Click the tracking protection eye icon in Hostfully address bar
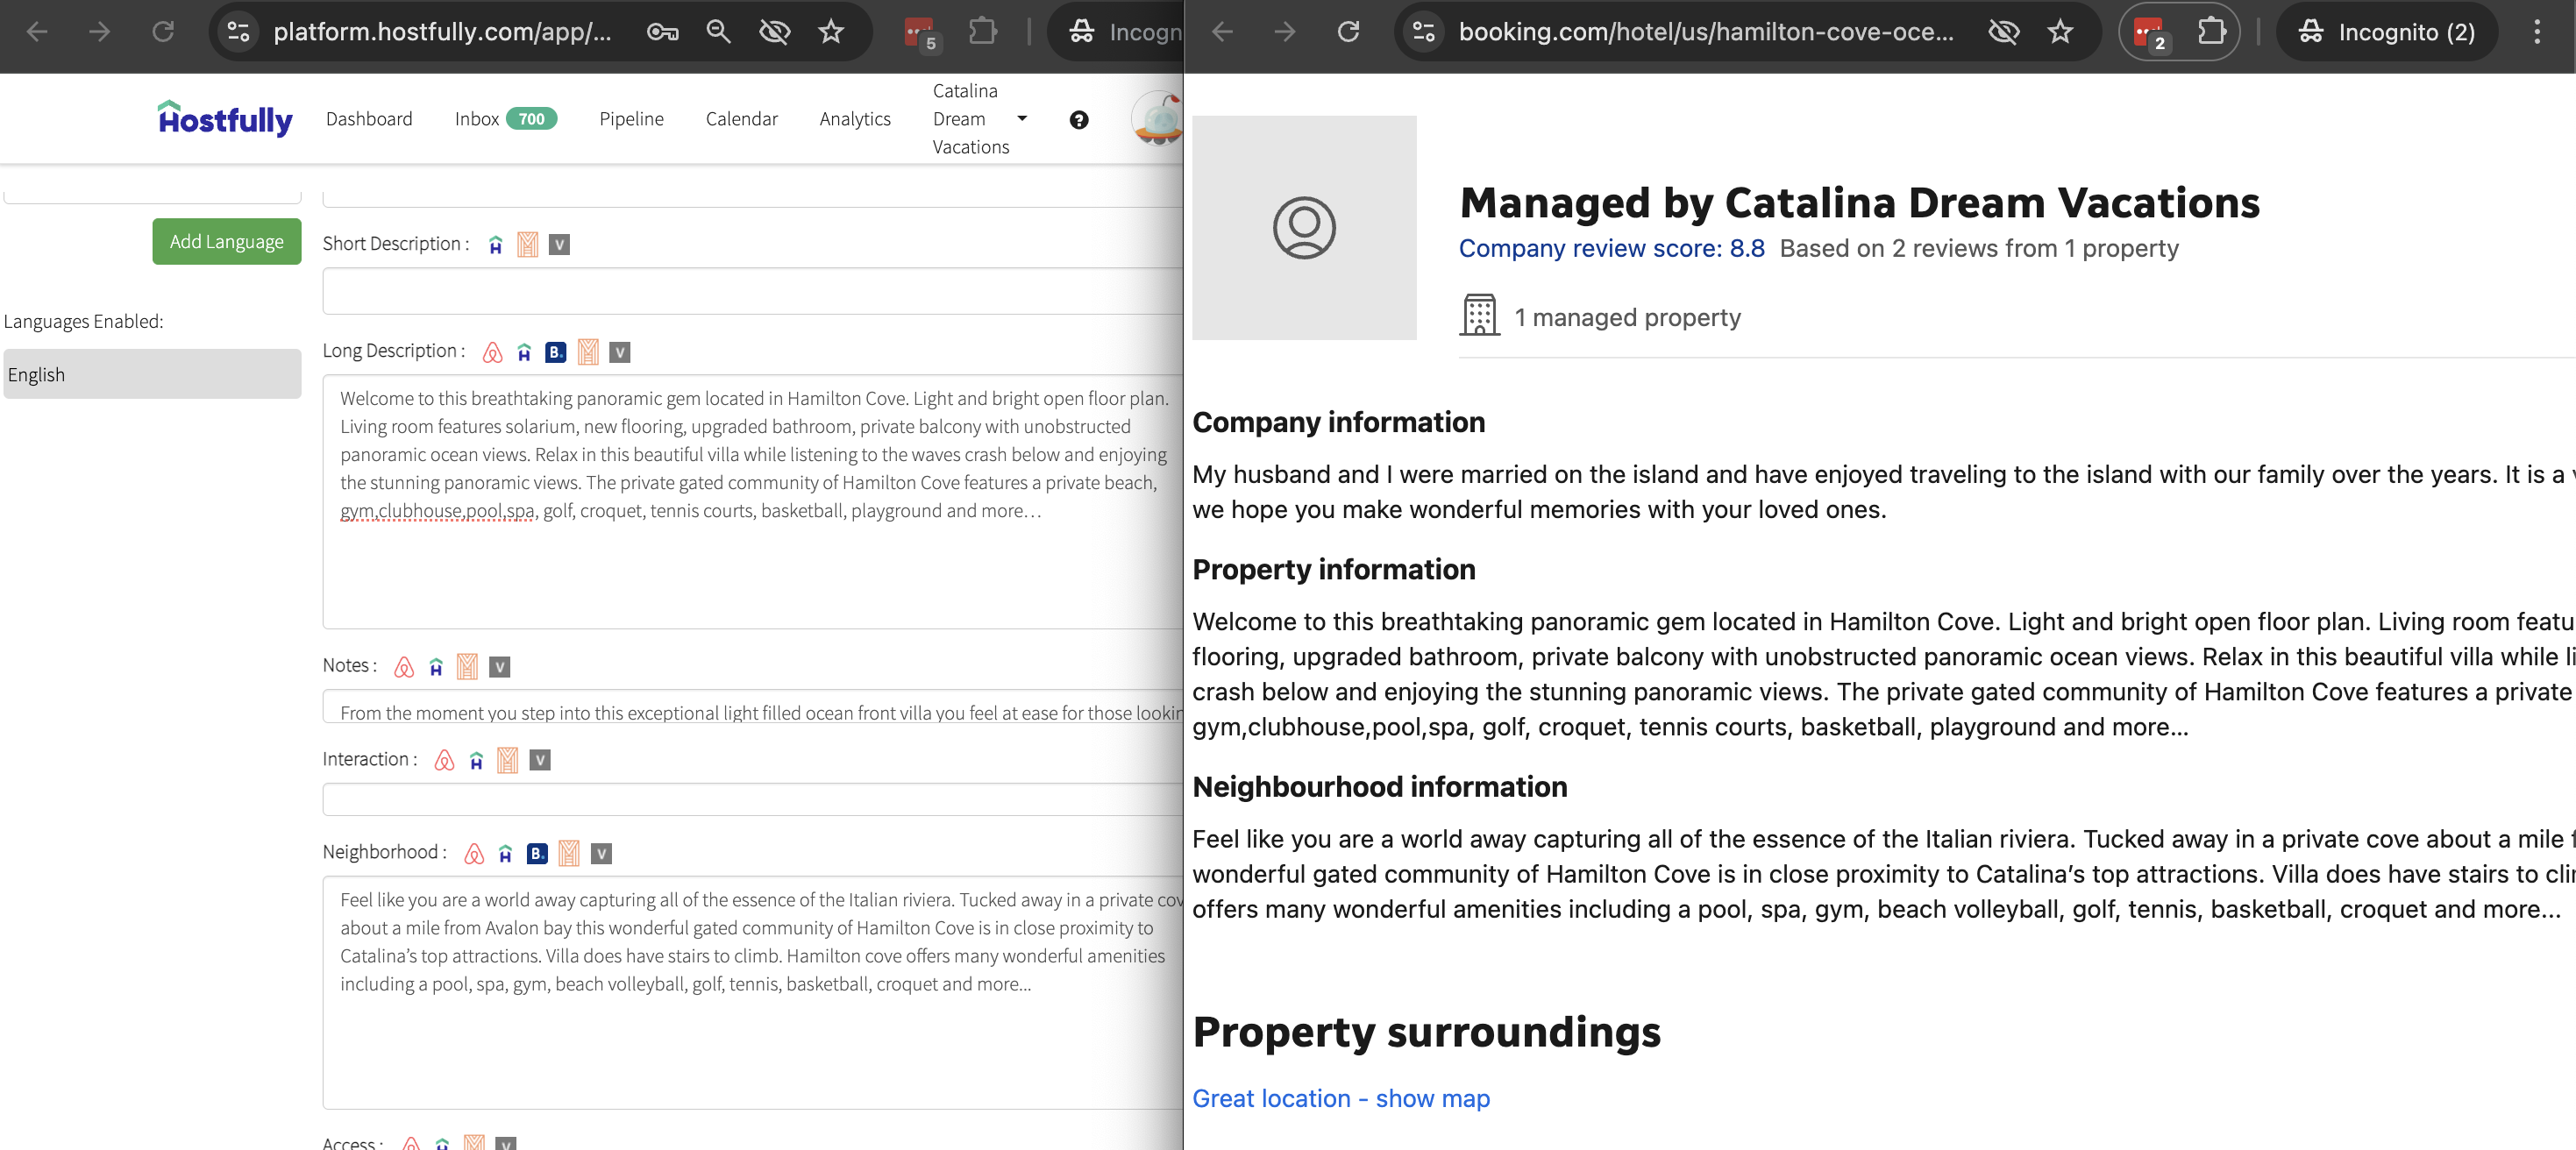 775,32
